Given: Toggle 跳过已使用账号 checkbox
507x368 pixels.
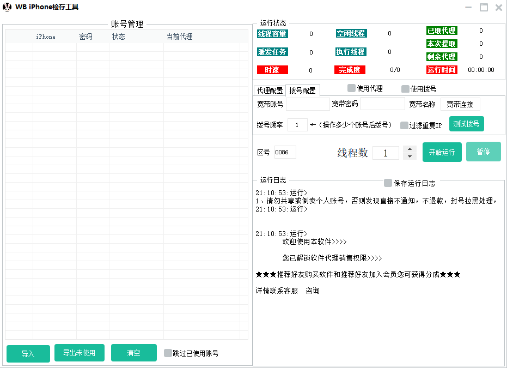Looking at the screenshot, I should pyautogui.click(x=168, y=353).
